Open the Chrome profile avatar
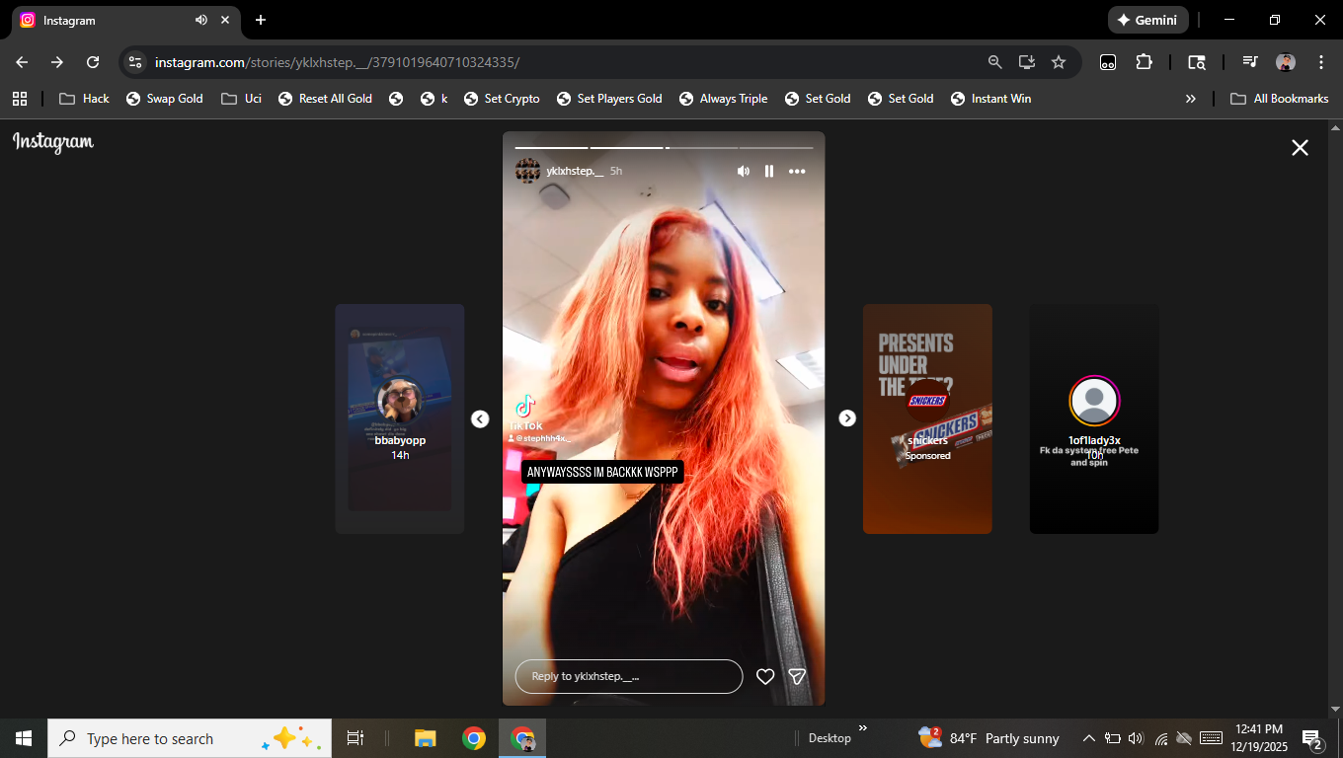 point(1286,62)
